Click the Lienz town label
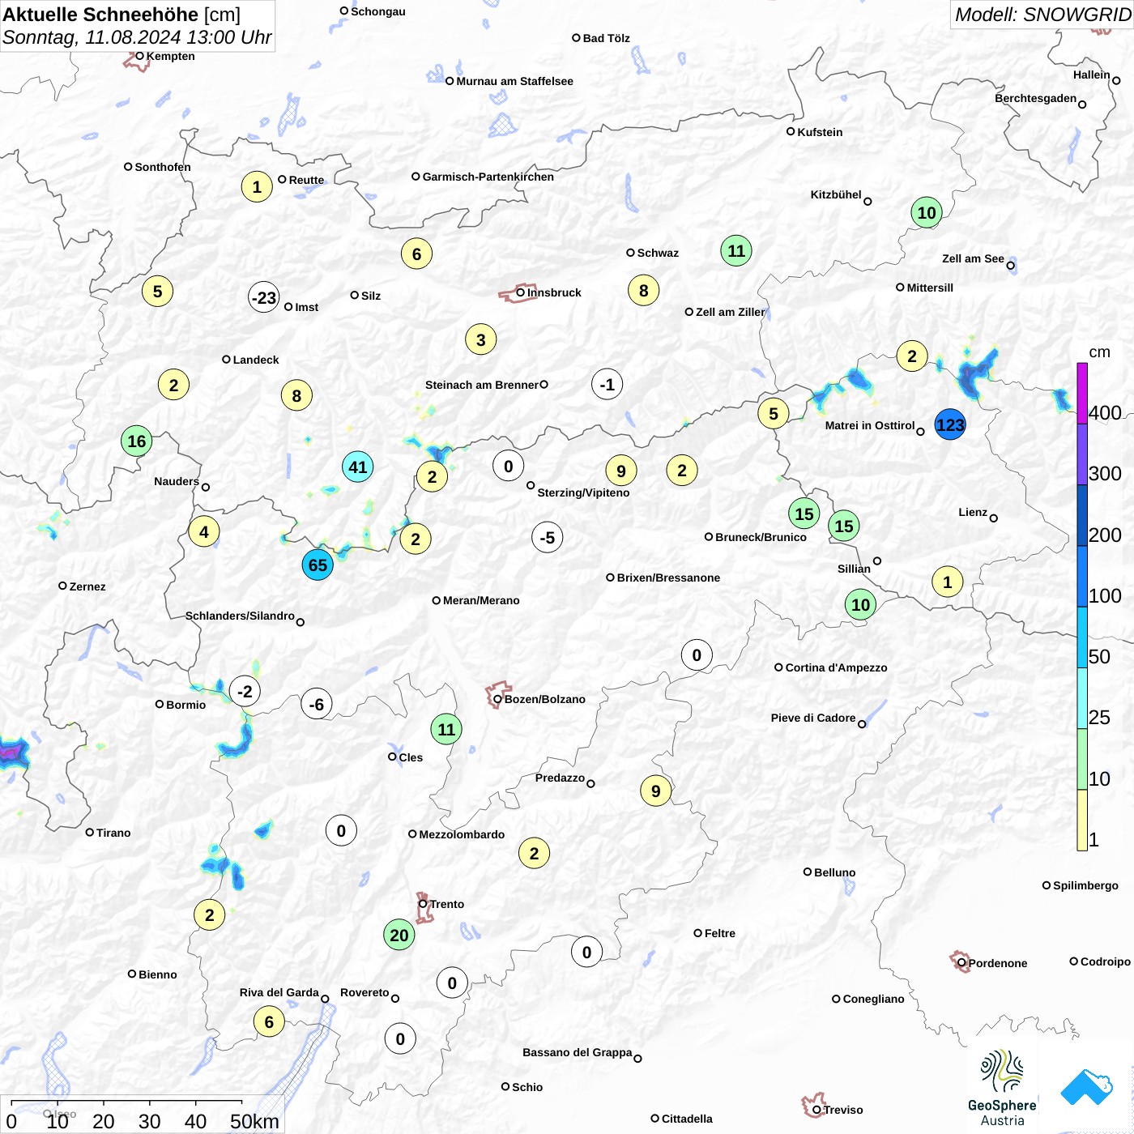This screenshot has height=1134, width=1134. [x=973, y=512]
